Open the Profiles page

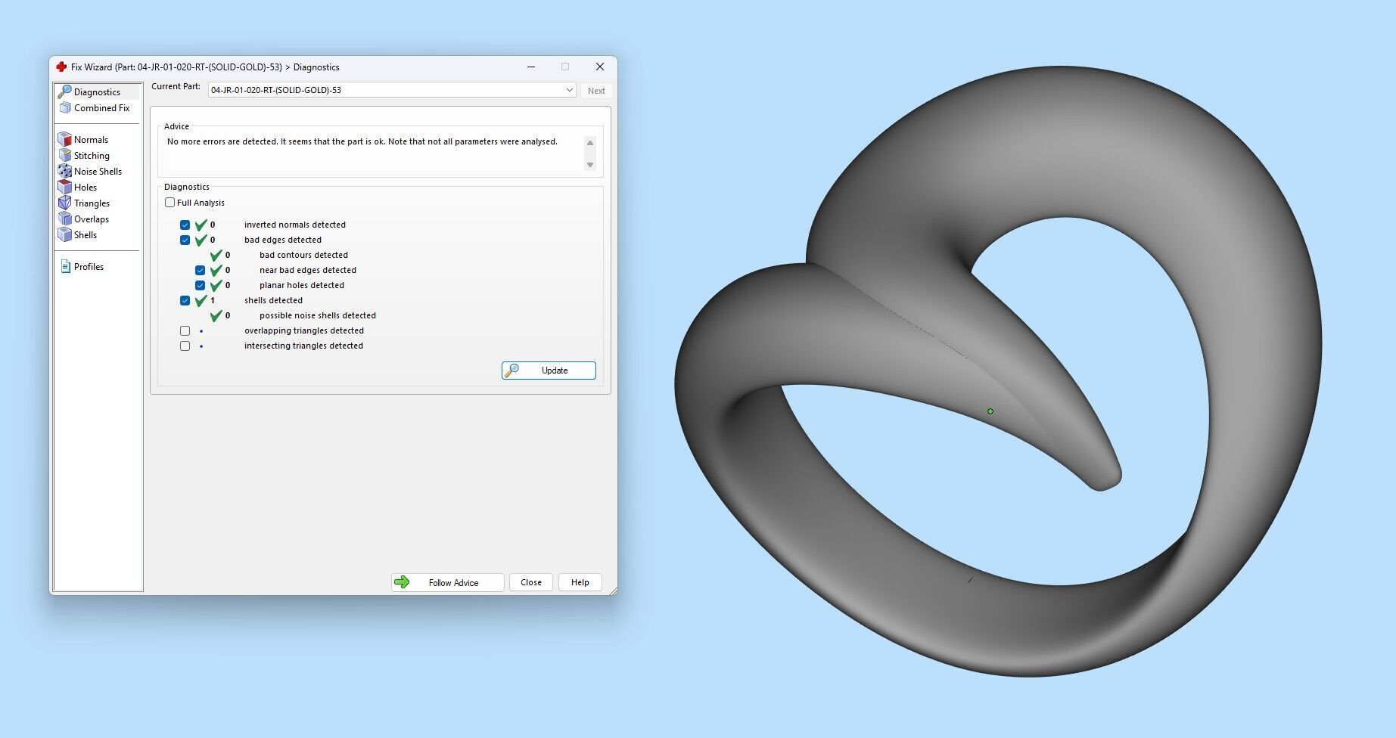[x=89, y=267]
